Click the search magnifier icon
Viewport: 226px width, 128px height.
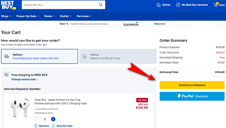click(101, 5)
